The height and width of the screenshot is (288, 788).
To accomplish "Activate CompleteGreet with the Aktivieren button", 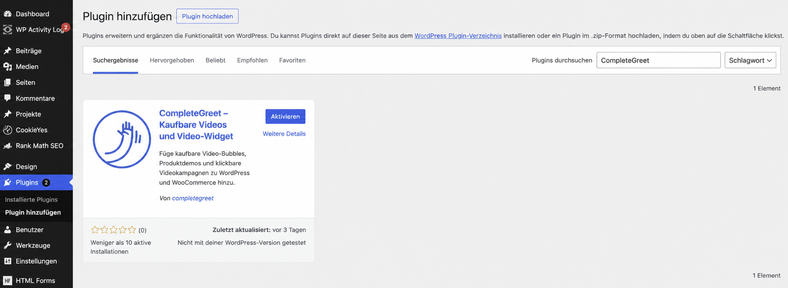I will [x=285, y=117].
